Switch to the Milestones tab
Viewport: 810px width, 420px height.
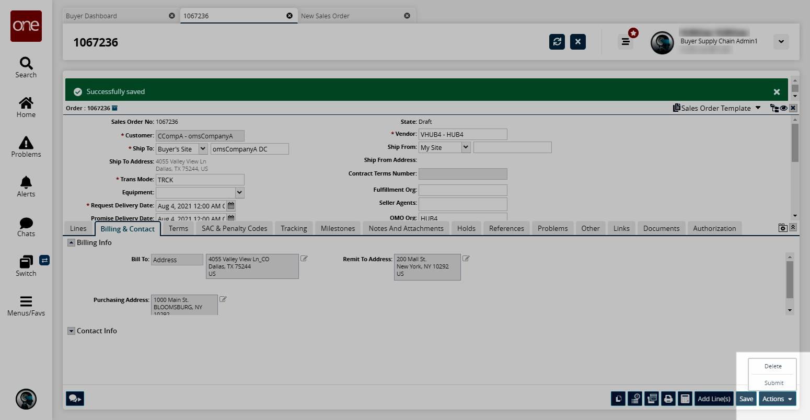(x=338, y=228)
